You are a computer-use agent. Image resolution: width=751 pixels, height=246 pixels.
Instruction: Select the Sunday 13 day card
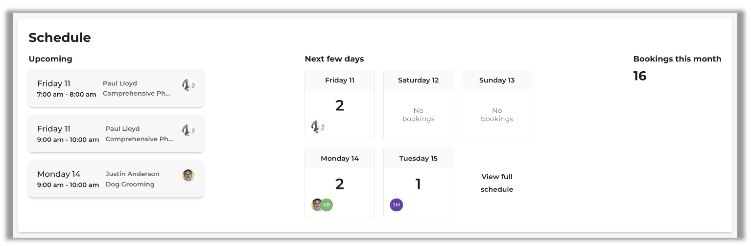pos(497,105)
